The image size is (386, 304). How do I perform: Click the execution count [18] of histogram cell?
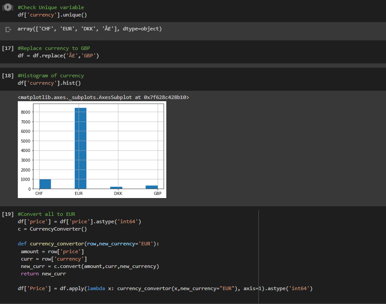(x=8, y=75)
